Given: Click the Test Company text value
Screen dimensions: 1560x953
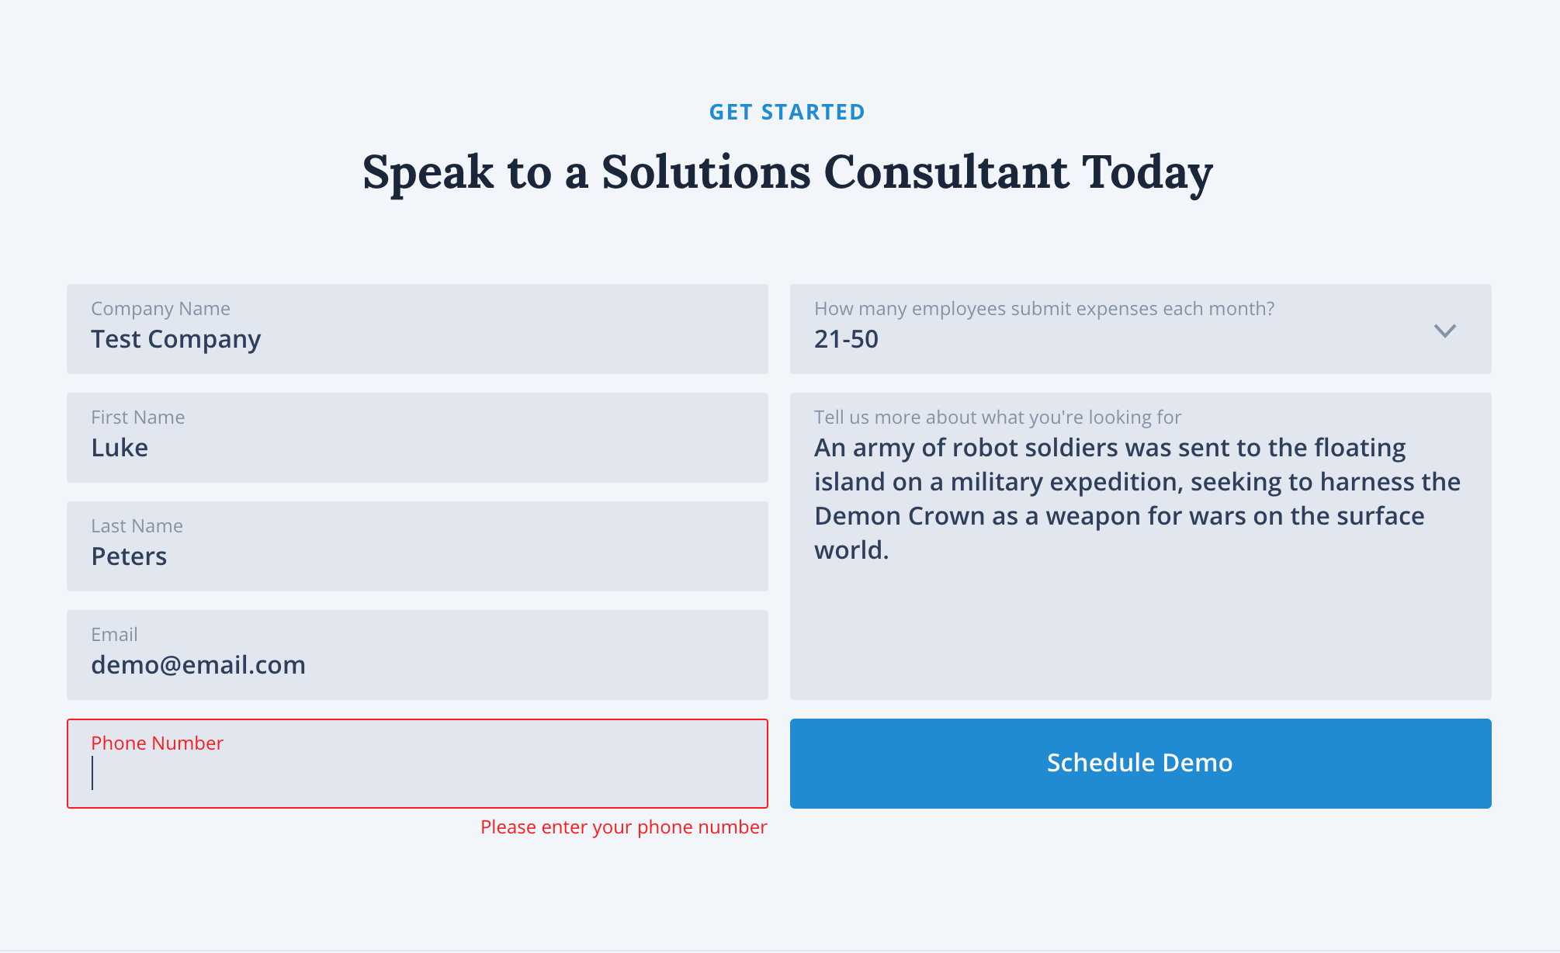Looking at the screenshot, I should 176,340.
